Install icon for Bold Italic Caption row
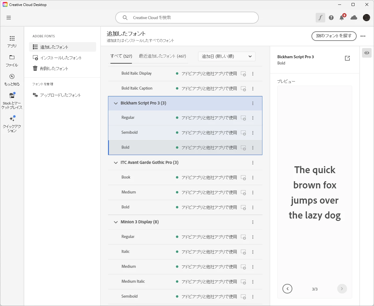Screen dimensions: 374x306 pyautogui.click(x=244, y=89)
